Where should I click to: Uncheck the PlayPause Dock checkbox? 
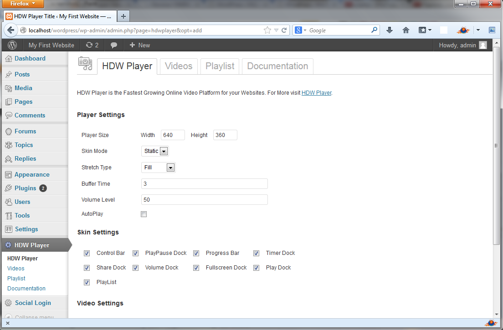[x=135, y=254]
